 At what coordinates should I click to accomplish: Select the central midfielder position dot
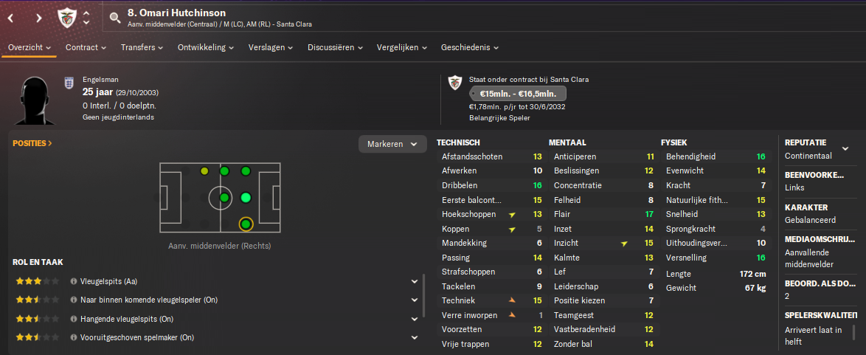(x=224, y=197)
